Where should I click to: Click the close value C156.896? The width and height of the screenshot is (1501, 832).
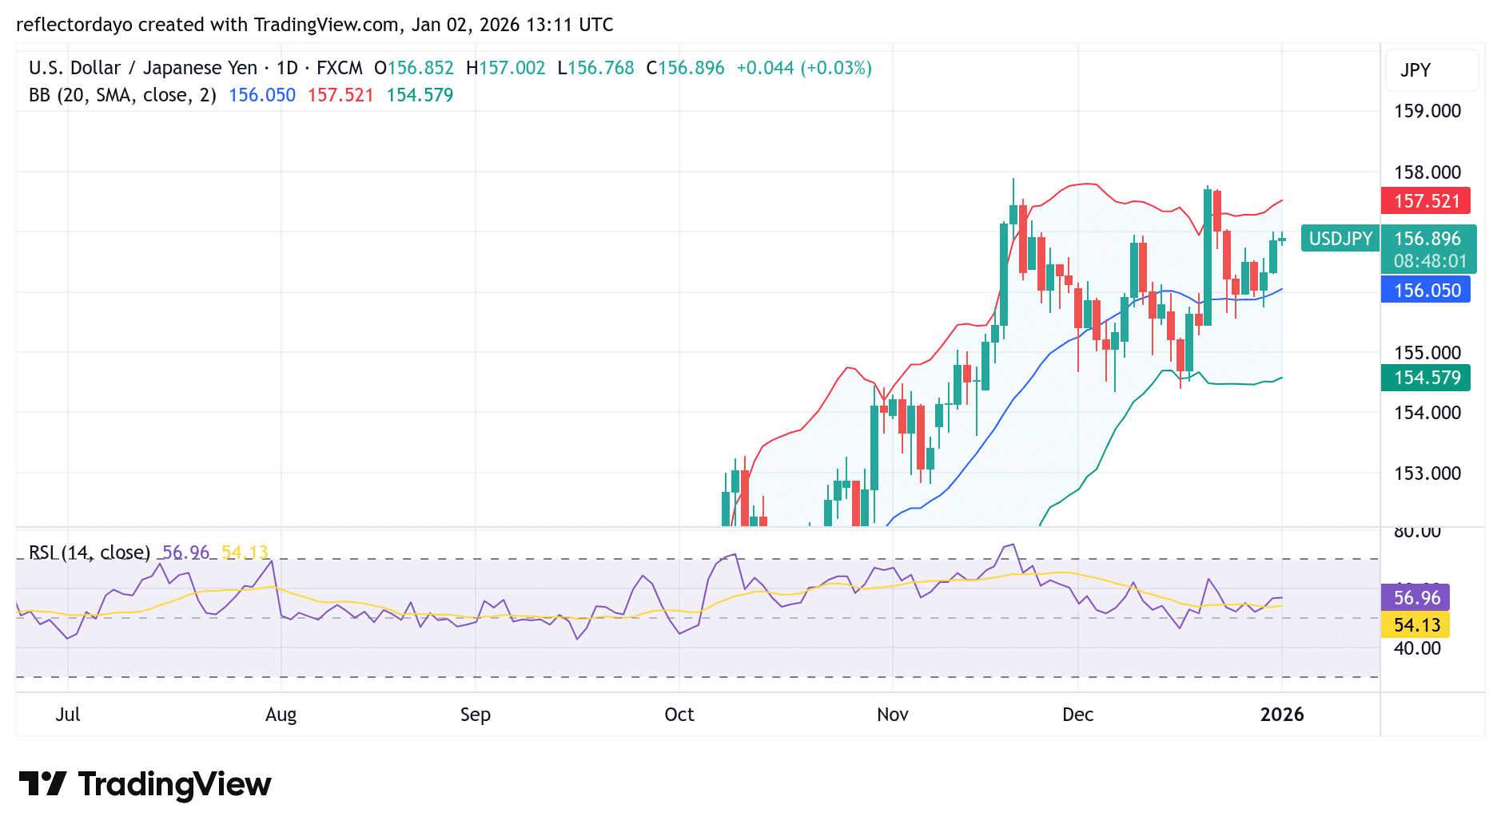point(686,68)
